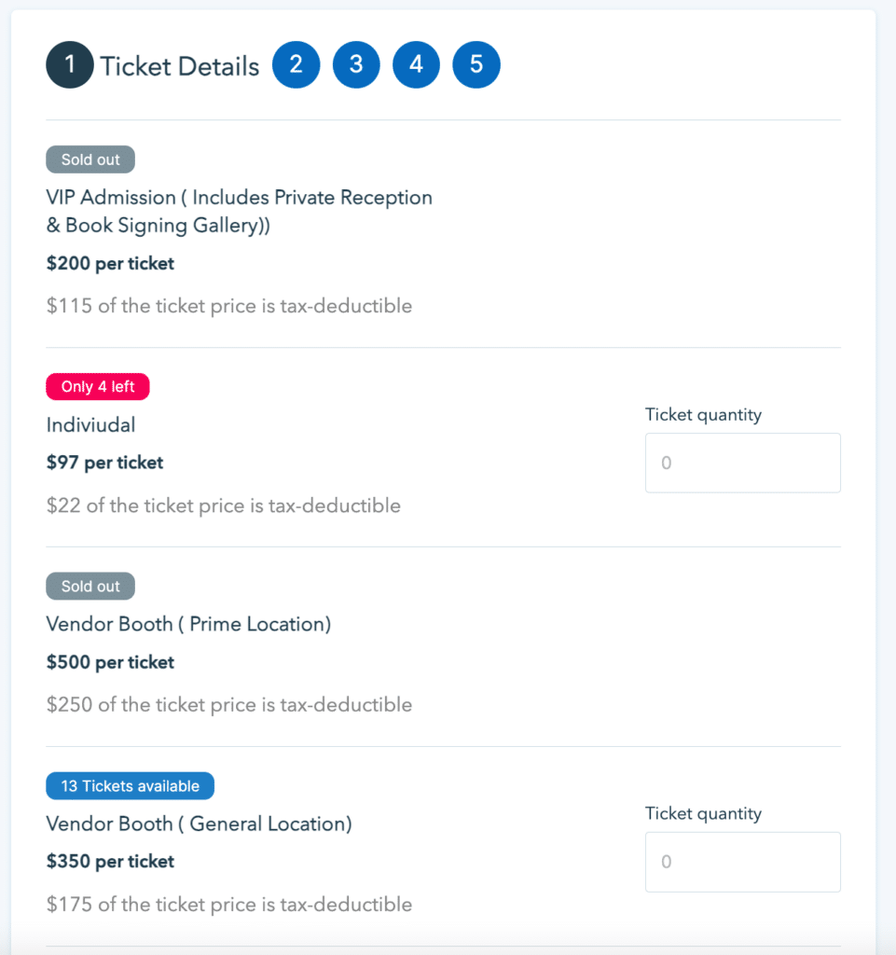Click Vendor Booth (General Location) title

point(199,824)
